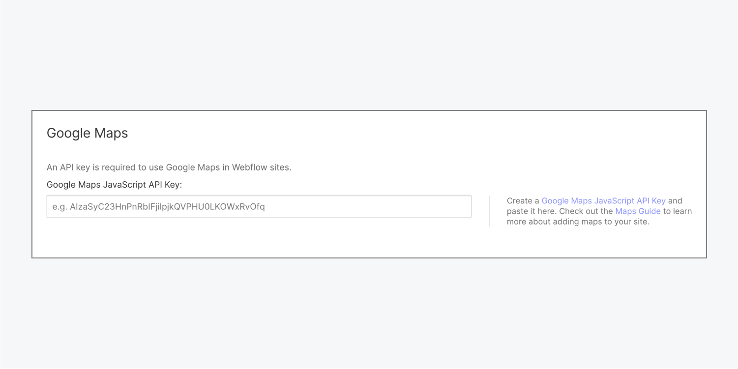738x369 pixels.
Task: Click the "An API key is required" description text
Action: coord(169,167)
